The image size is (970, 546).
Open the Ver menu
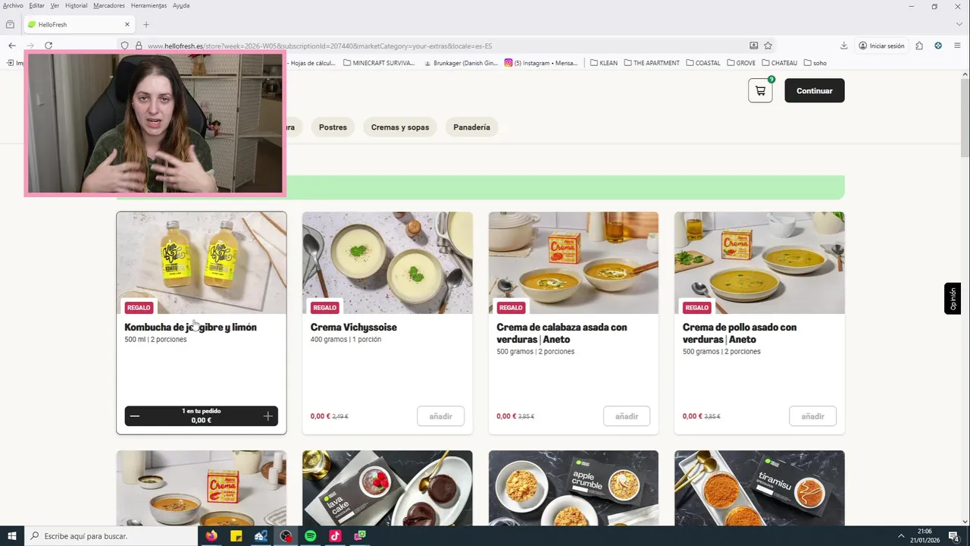click(x=55, y=5)
